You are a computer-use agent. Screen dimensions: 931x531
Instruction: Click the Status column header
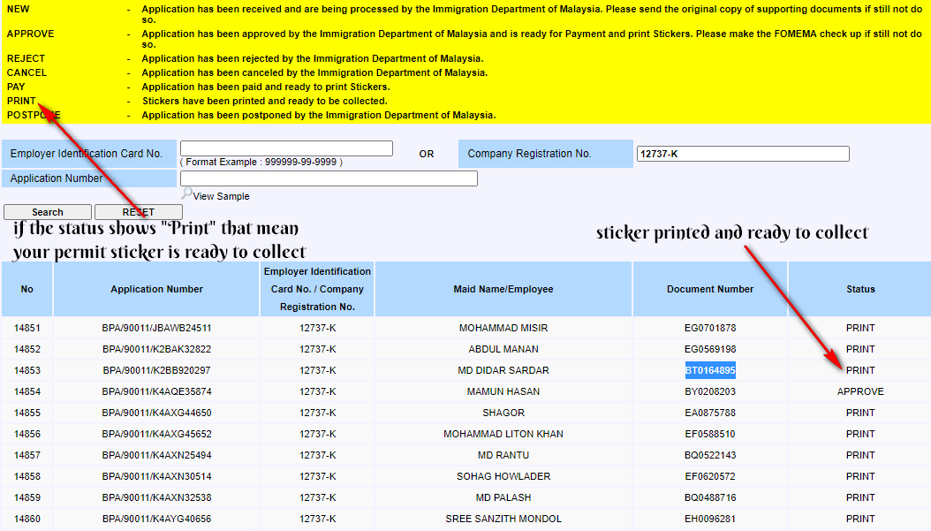pyautogui.click(x=859, y=289)
